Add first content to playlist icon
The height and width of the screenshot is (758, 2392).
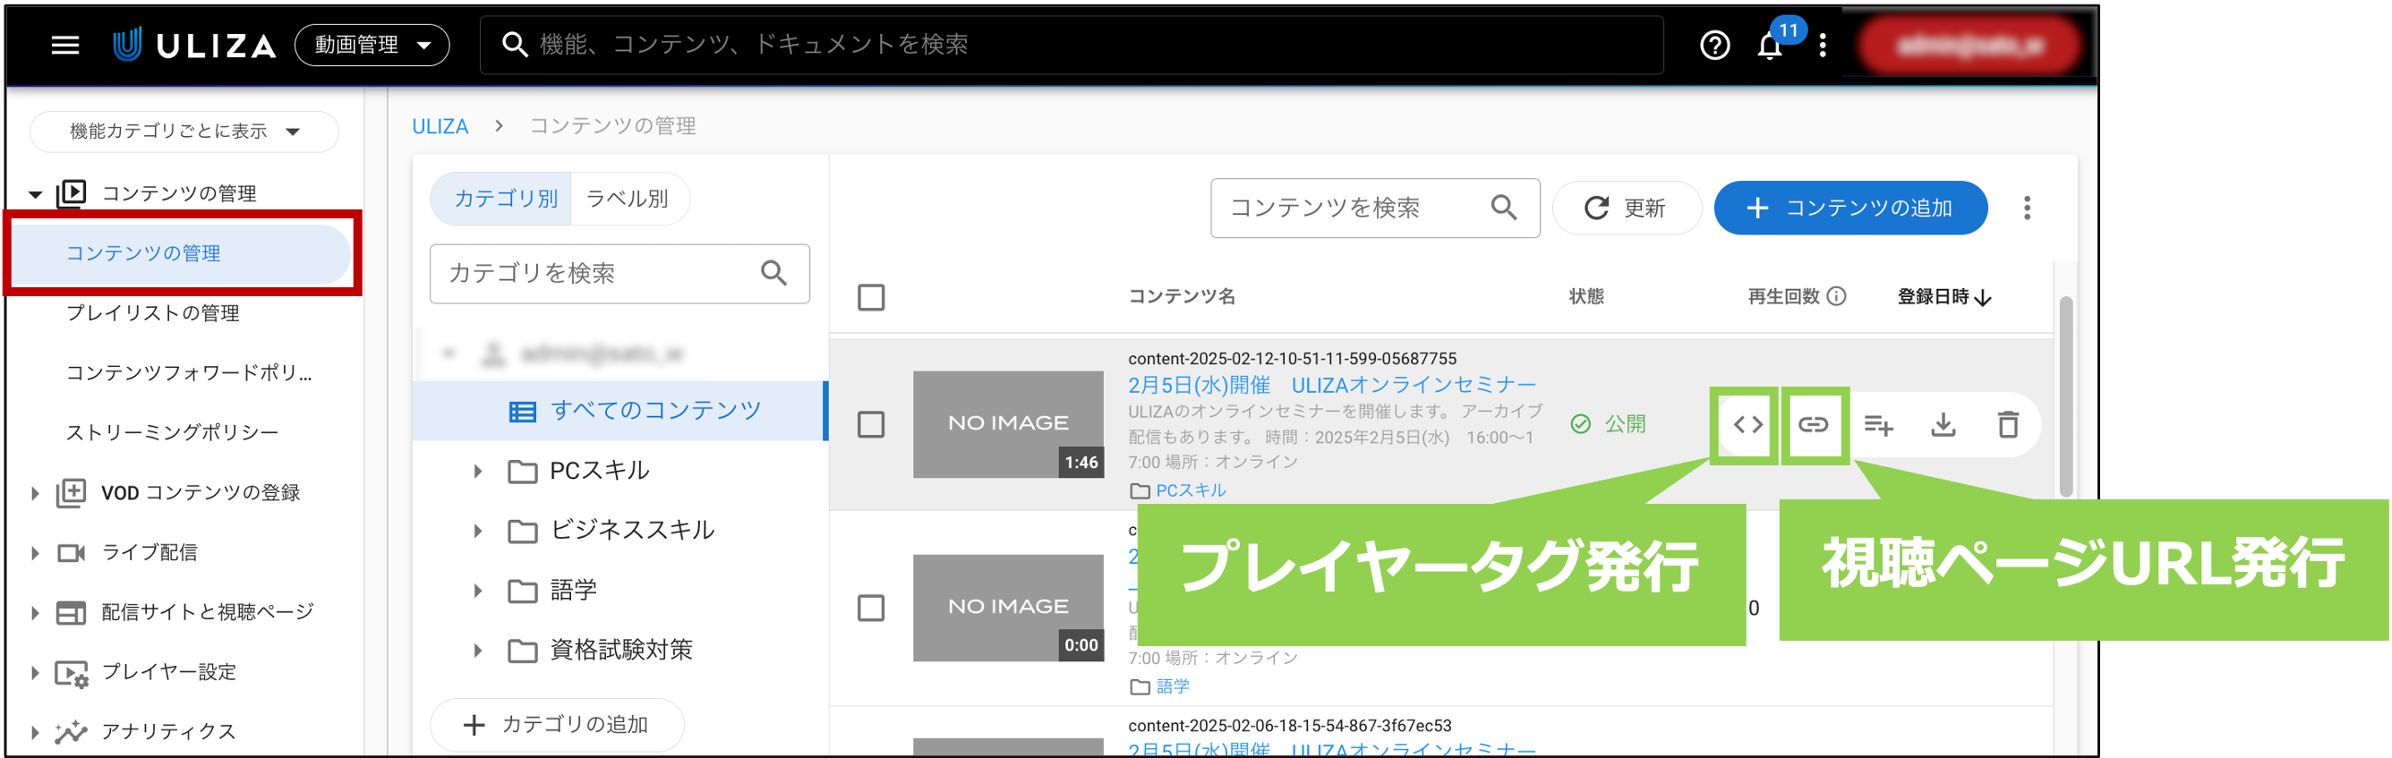coord(1877,425)
